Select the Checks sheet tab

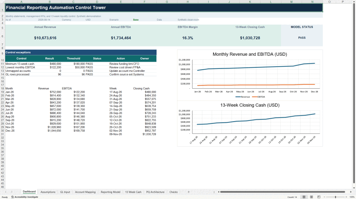174,192
